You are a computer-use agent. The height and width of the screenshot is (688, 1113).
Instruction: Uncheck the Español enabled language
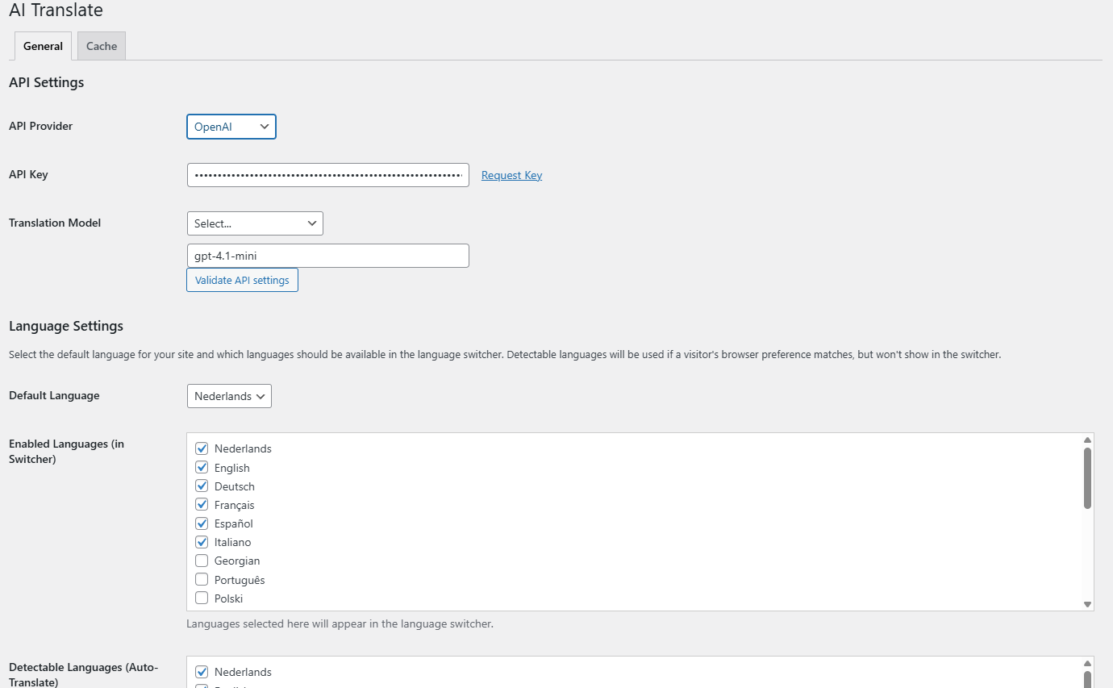[x=202, y=523]
